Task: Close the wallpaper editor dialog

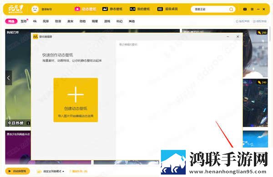Action: coord(238,37)
